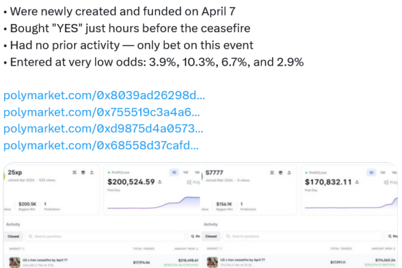Click the share icon on 25xp profile card
Image resolution: width=402 pixels, height=268 pixels.
92,172
